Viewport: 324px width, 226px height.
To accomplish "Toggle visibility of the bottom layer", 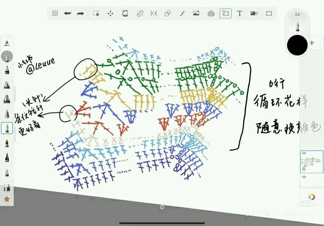I will [x=304, y=177].
